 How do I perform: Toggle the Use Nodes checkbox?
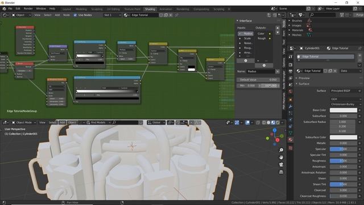point(75,15)
